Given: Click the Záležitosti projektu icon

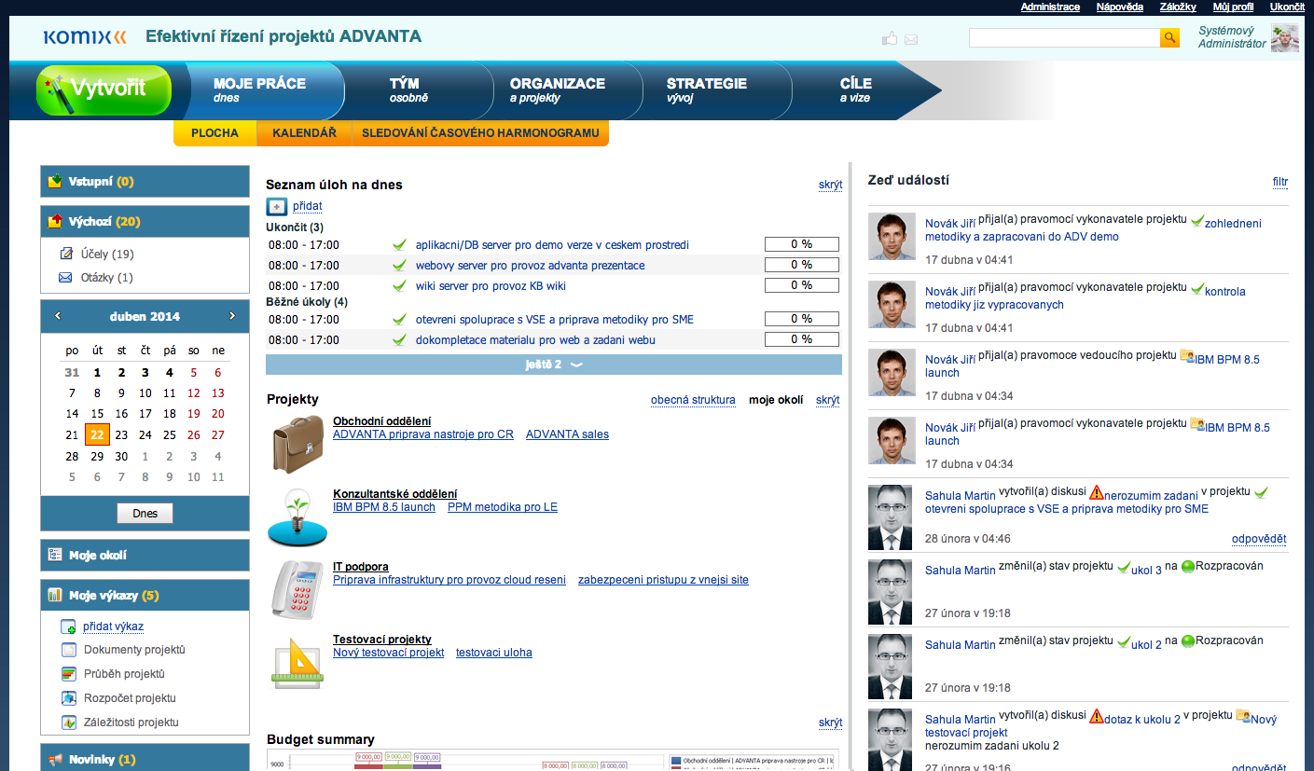Looking at the screenshot, I should [x=68, y=723].
